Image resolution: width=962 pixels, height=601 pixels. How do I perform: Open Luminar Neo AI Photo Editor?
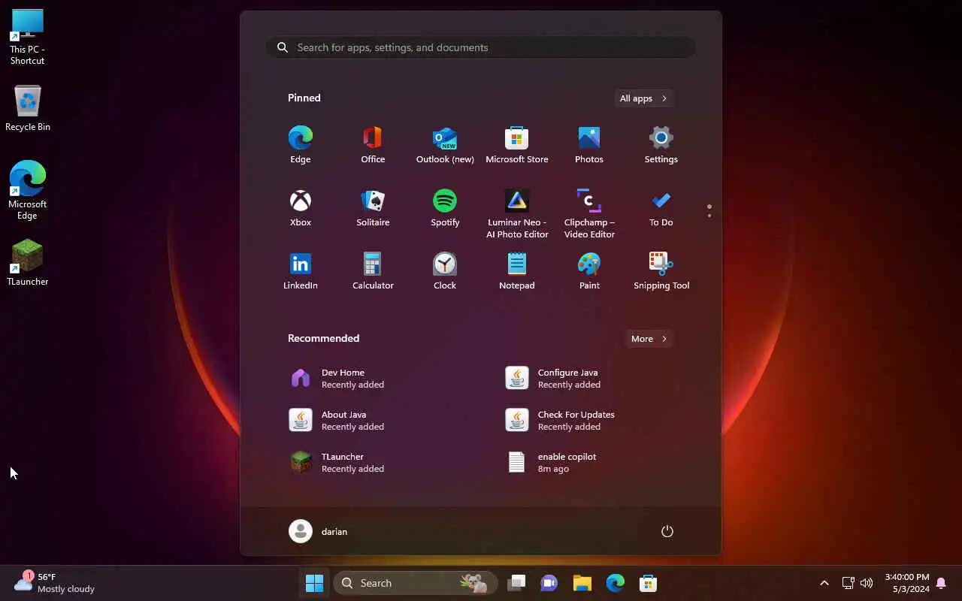(x=517, y=213)
